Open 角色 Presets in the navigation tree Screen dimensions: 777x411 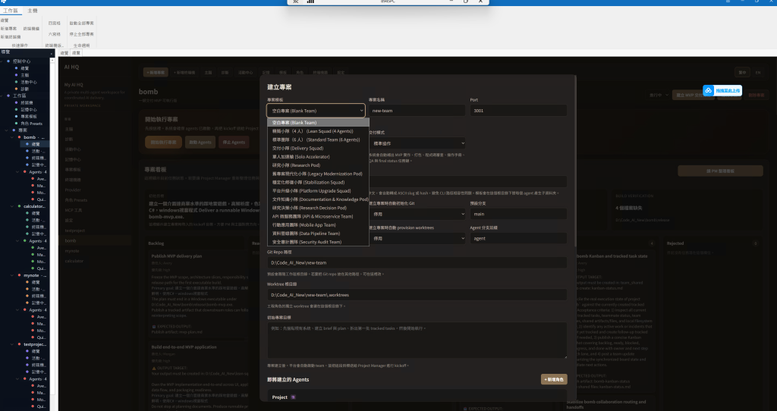pos(31,123)
